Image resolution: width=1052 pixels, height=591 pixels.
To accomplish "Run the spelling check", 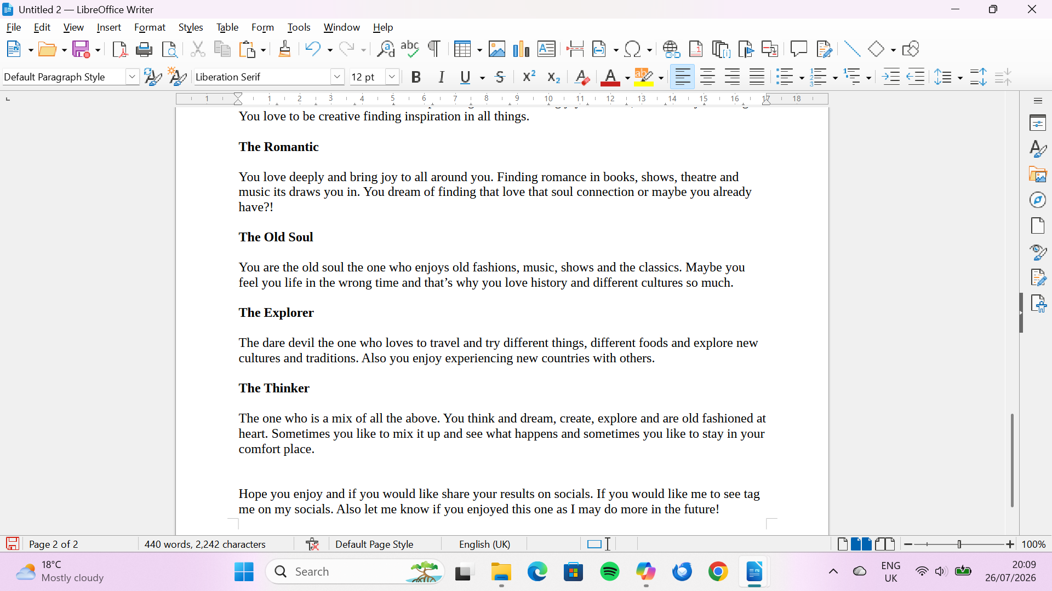I will (x=410, y=49).
